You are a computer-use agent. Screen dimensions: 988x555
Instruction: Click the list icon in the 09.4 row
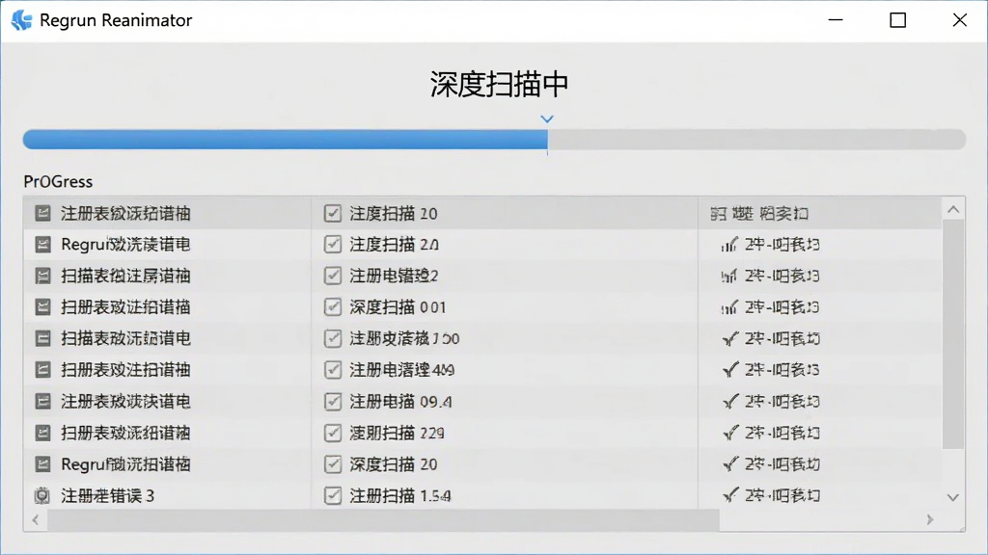pos(42,401)
